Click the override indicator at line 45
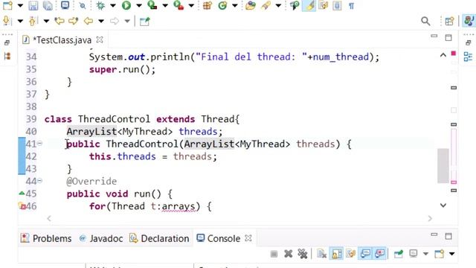This screenshot has height=268, width=476. coord(22,193)
